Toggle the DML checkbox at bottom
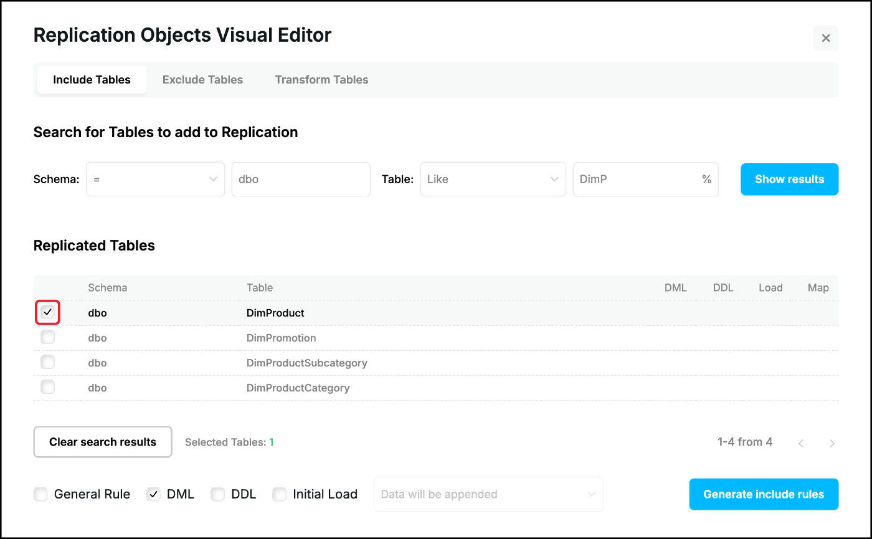 pos(153,494)
